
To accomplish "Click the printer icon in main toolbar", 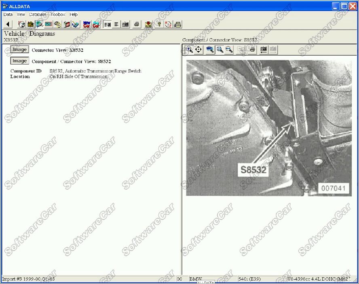I will coord(137,25).
